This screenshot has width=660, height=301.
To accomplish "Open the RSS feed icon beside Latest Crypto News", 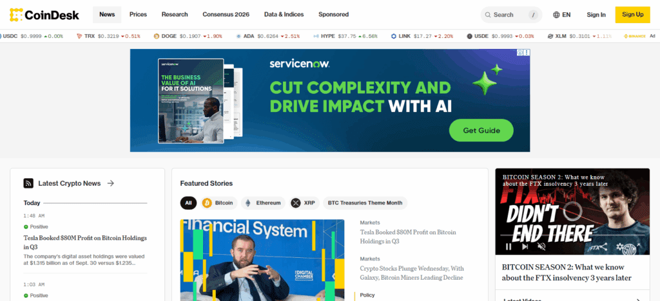I will pos(28,183).
